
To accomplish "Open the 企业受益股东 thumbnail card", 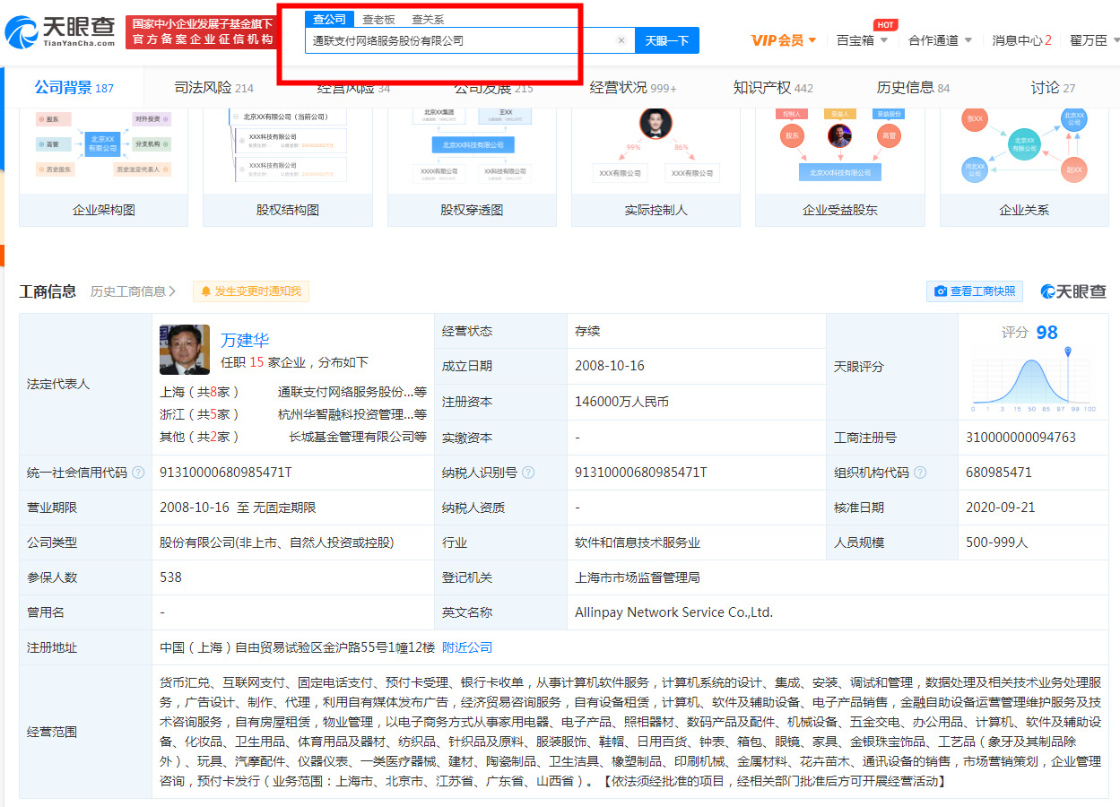I will (839, 167).
